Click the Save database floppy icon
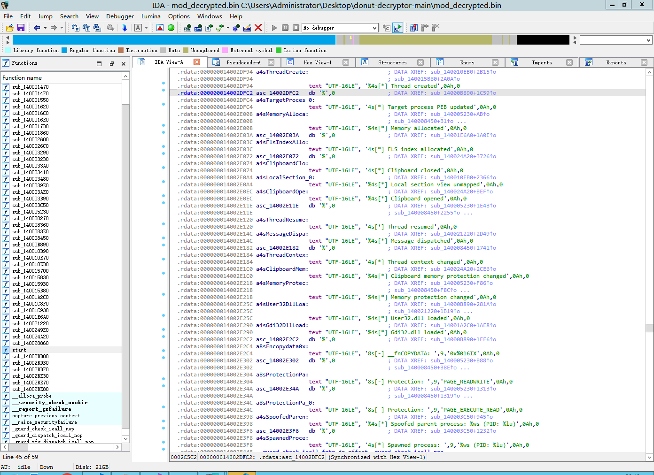 click(21, 28)
